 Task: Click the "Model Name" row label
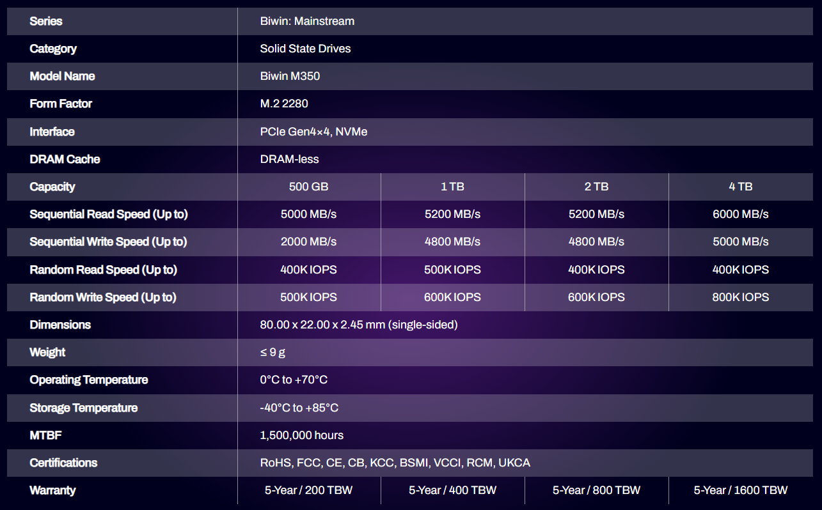click(62, 76)
